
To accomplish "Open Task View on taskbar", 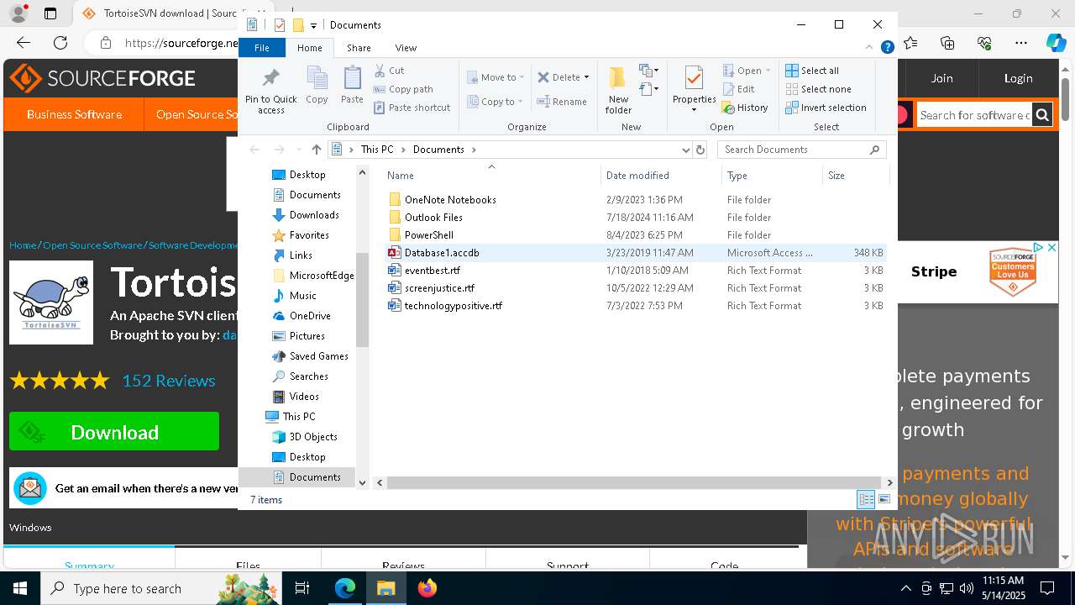I will (x=302, y=588).
